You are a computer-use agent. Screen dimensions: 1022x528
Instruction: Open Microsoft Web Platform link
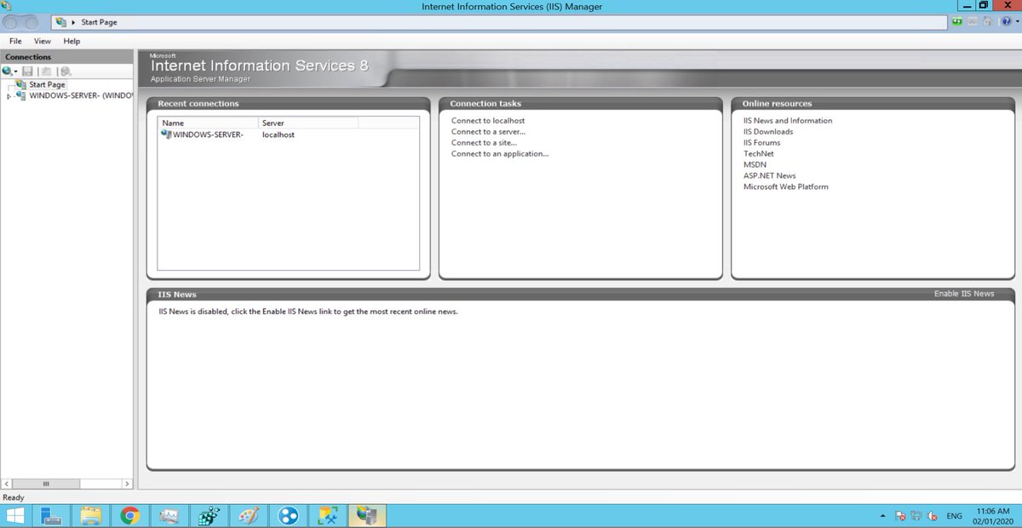tap(785, 187)
